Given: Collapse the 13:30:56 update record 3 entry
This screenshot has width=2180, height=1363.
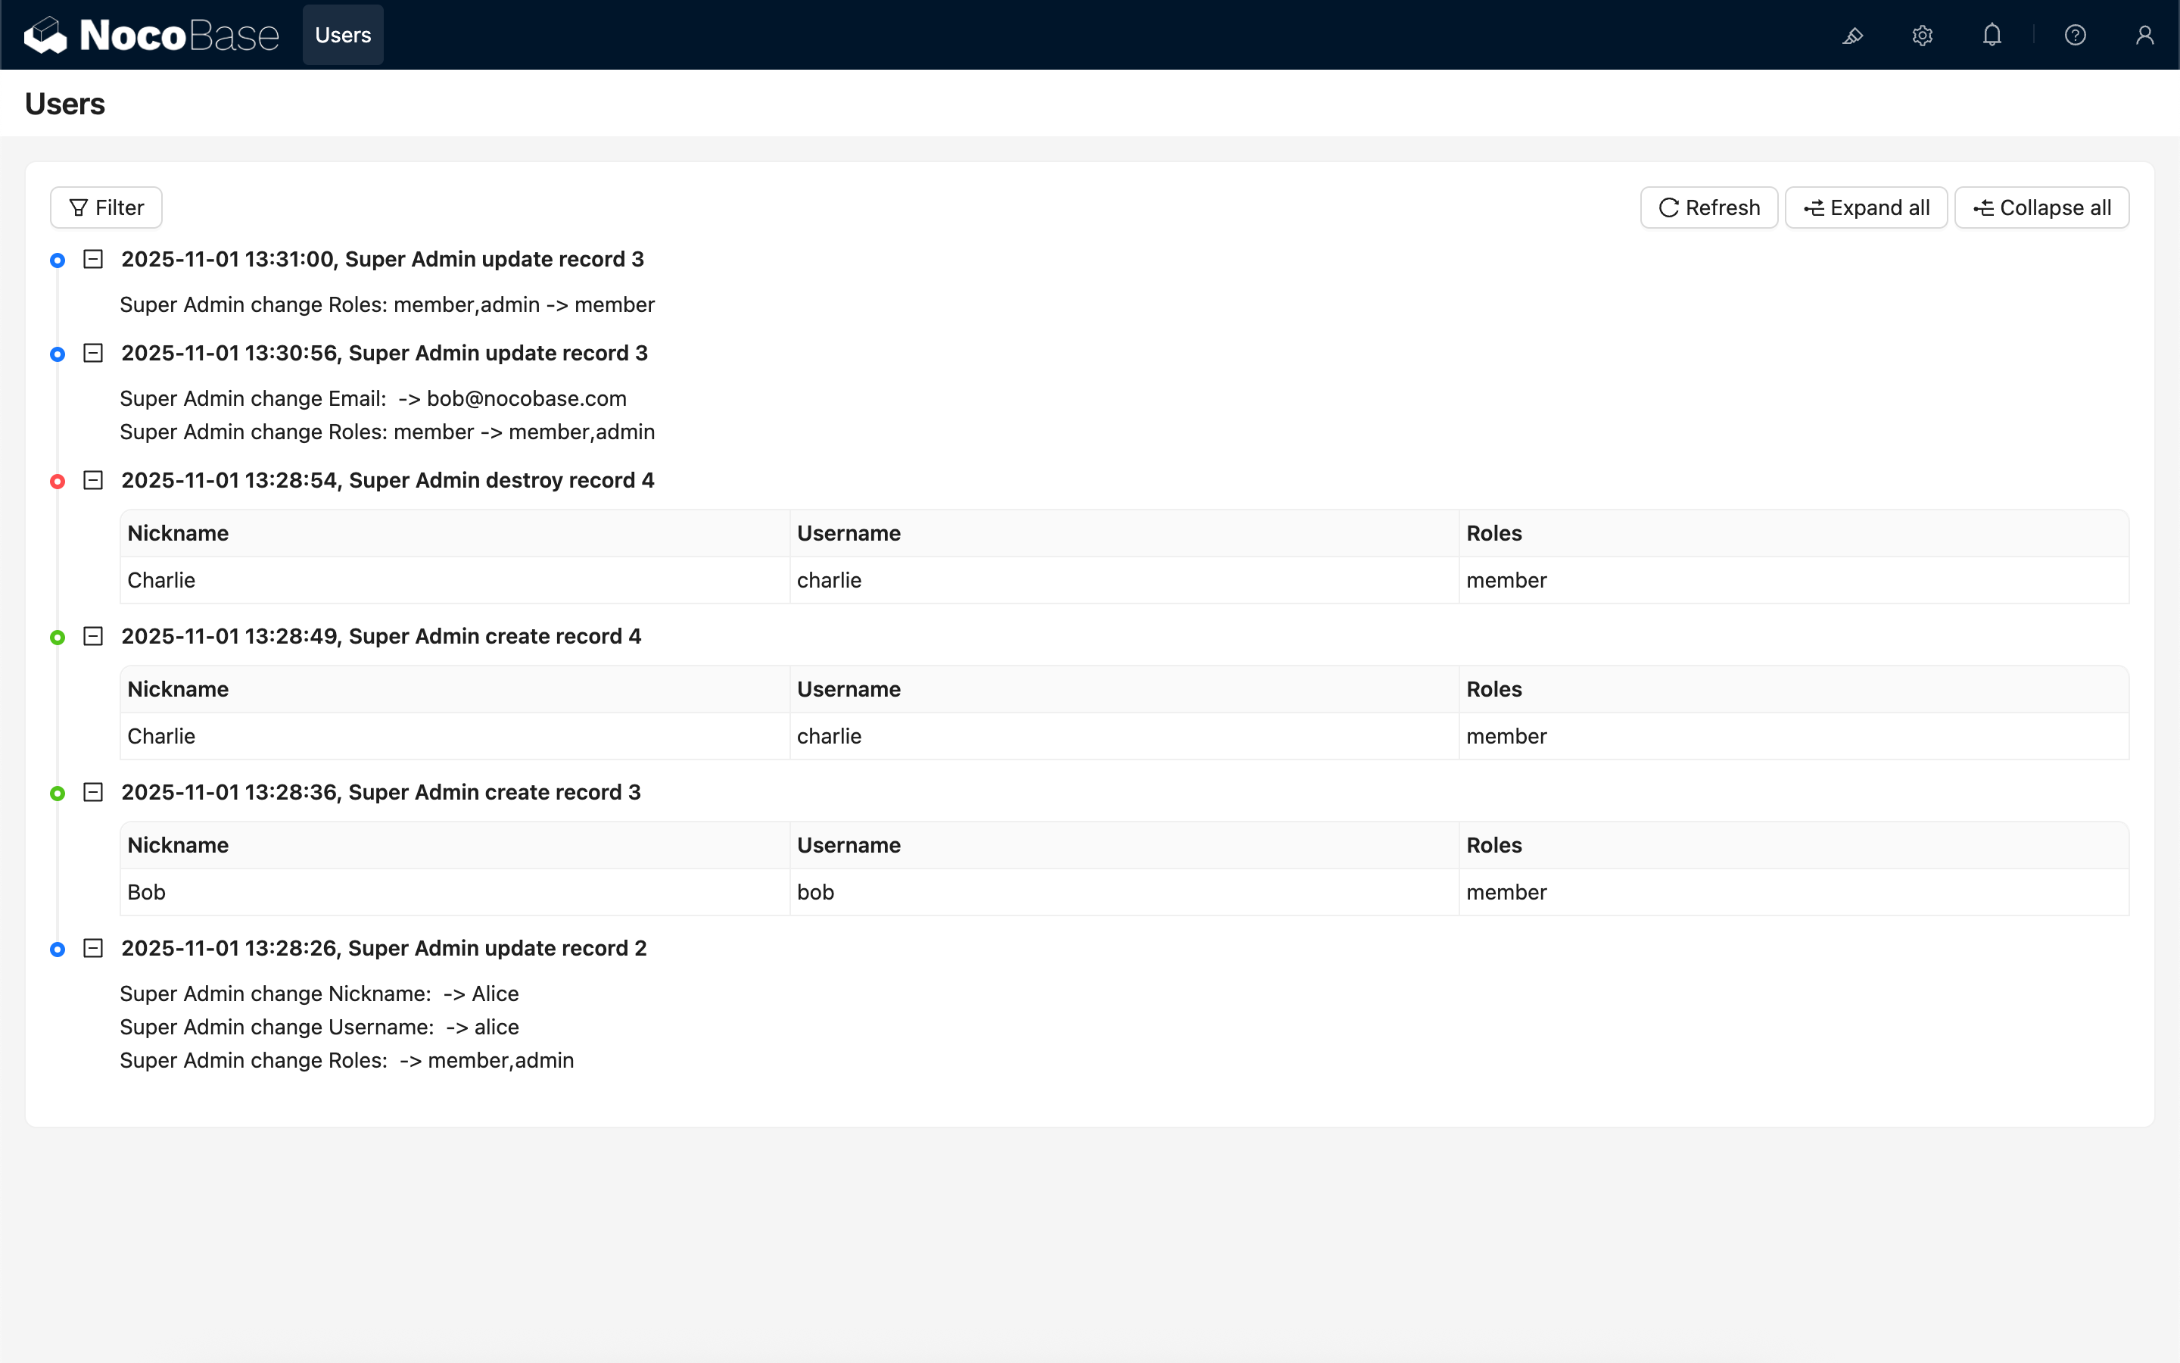Looking at the screenshot, I should [x=93, y=354].
